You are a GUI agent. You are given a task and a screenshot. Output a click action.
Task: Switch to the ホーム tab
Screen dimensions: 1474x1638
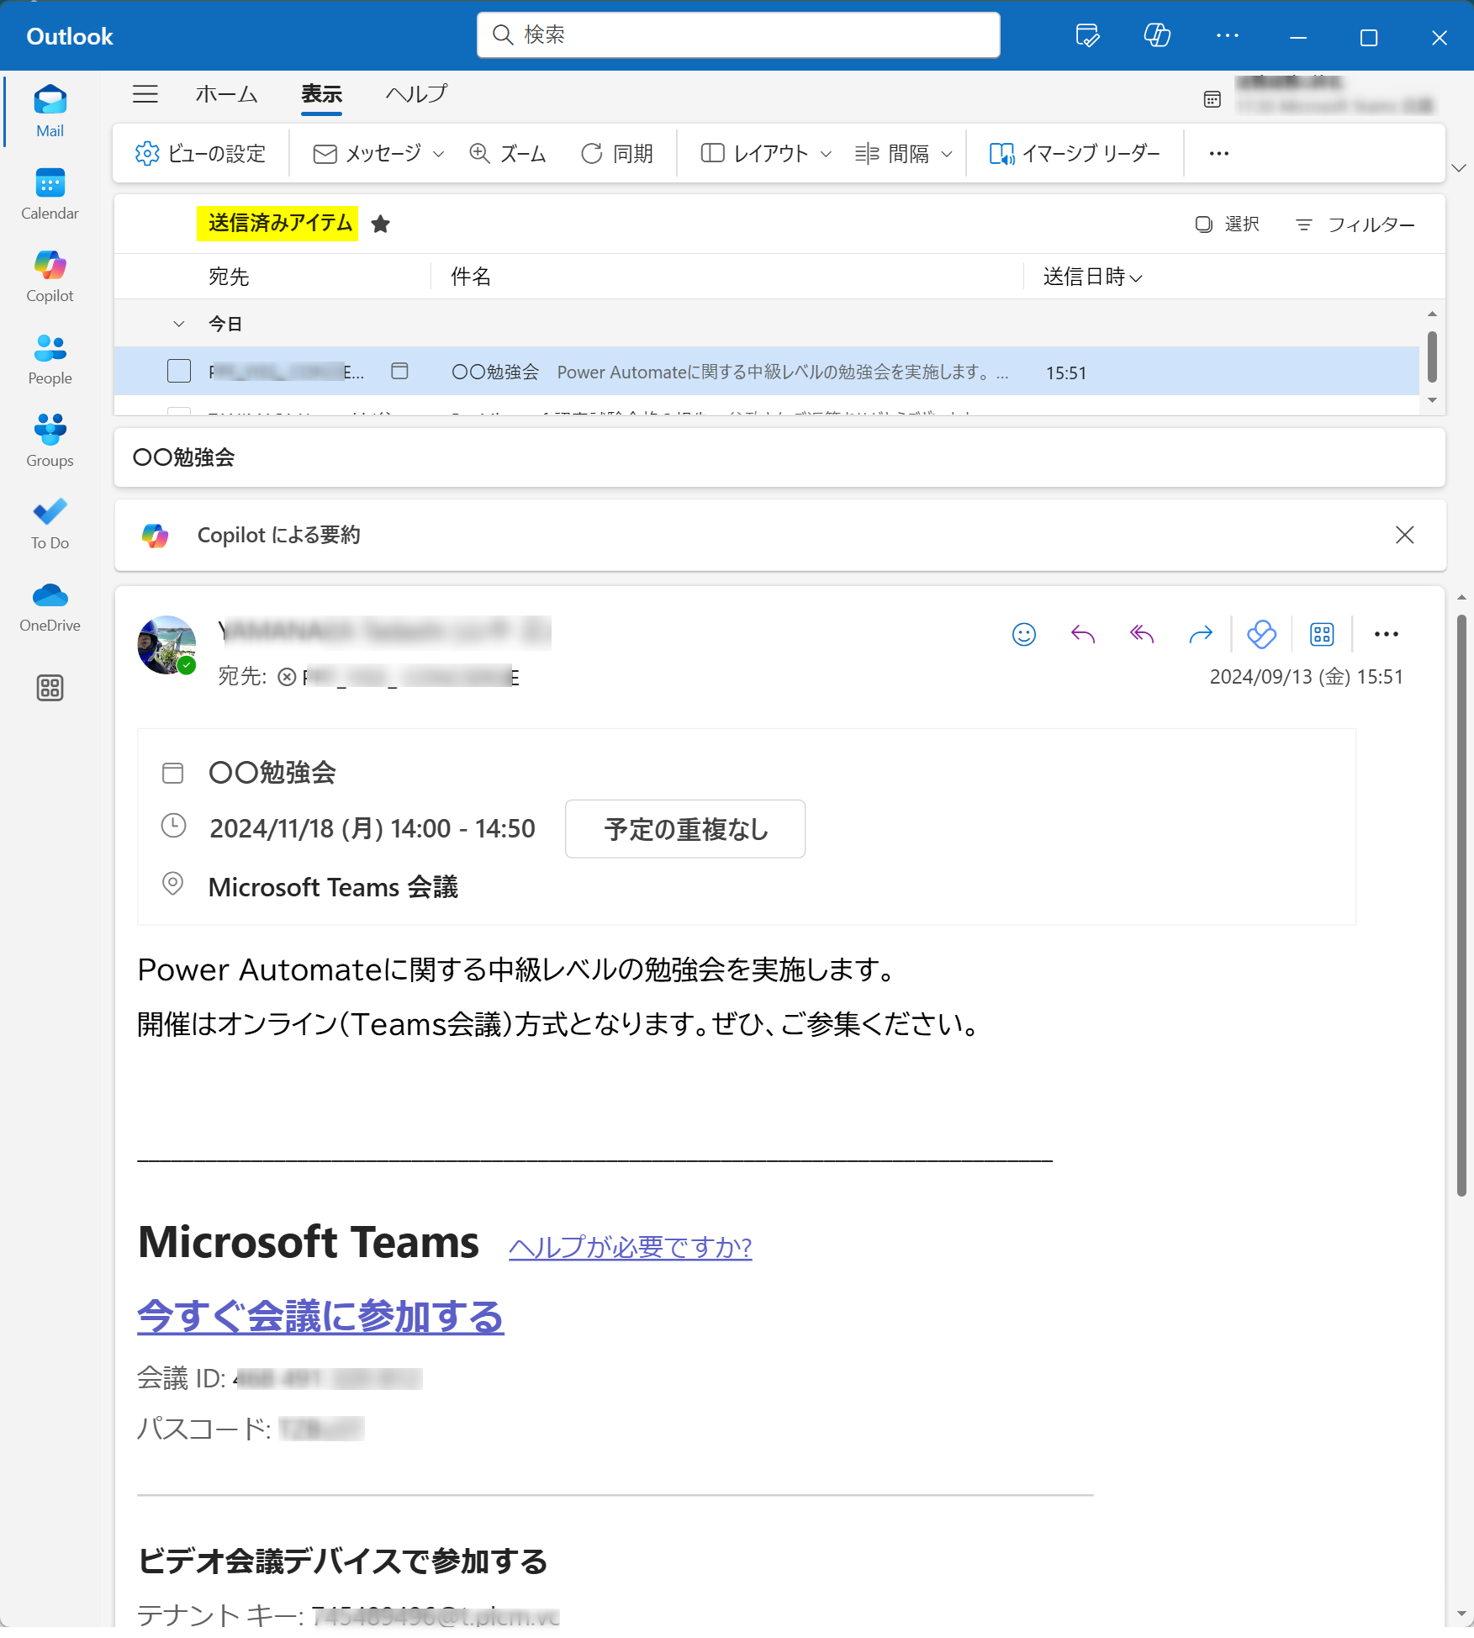(226, 94)
